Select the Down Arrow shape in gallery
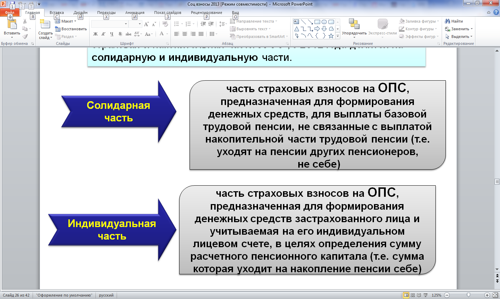500x299 pixels. 324,29
